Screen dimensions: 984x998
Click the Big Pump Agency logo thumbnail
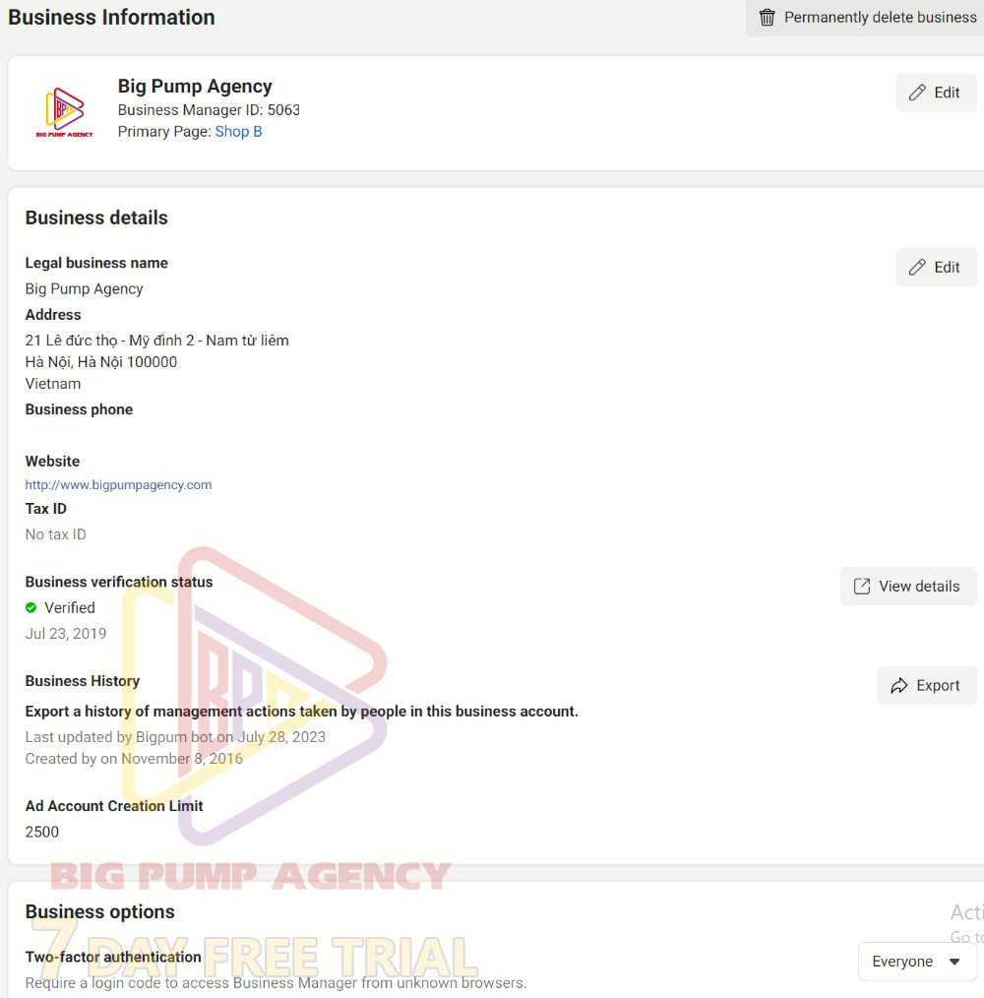coord(64,112)
